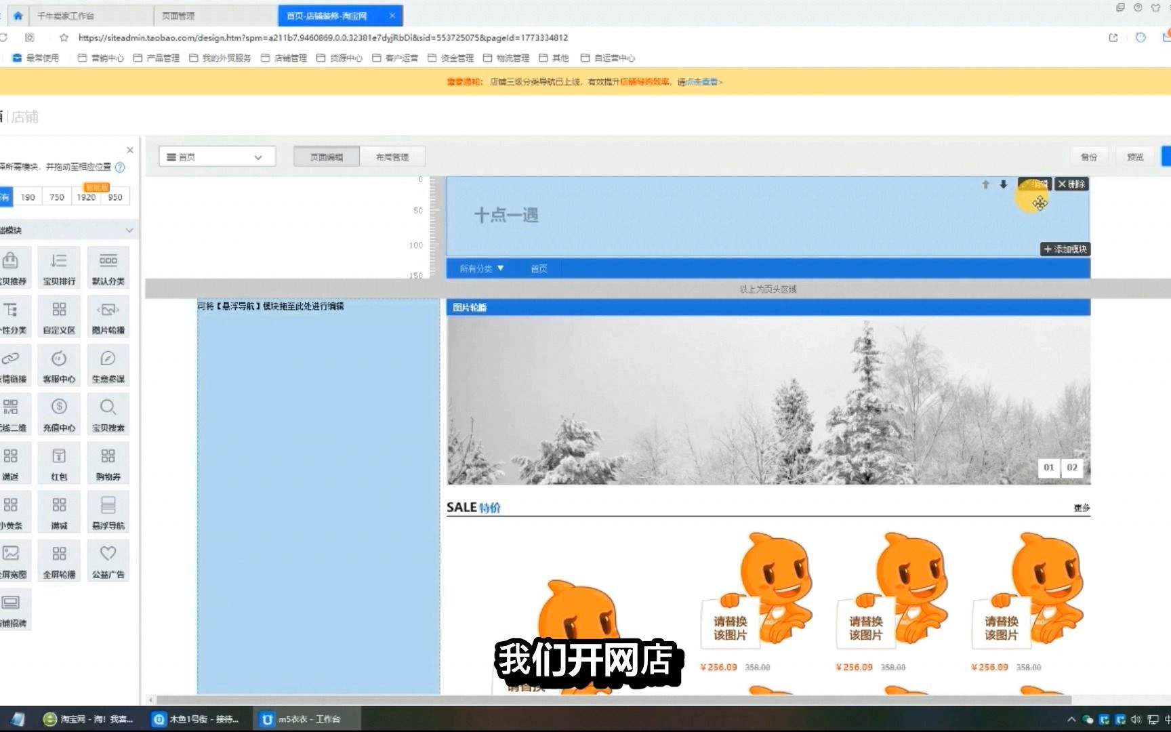The height and width of the screenshot is (732, 1171).
Task: Click the help circle icon in title bar
Action: click(x=1138, y=7)
